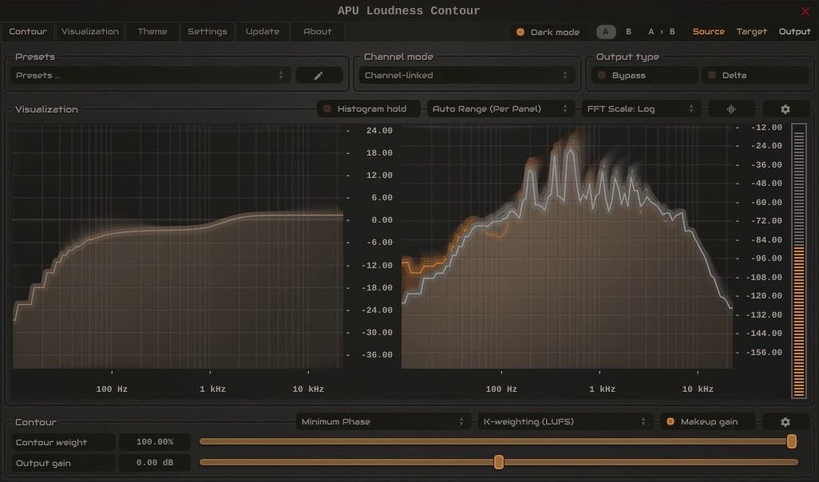Screen dimensions: 819x482
Task: Open the Theme tab
Action: click(152, 32)
